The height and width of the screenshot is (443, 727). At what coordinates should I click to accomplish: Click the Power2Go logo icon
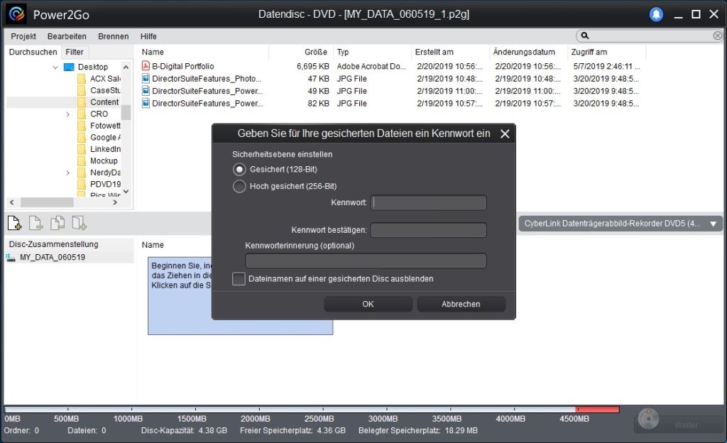(16, 14)
